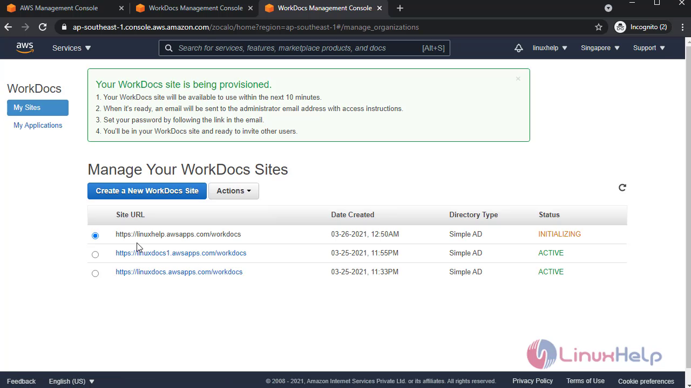The width and height of the screenshot is (691, 388).
Task: Click the AWS logo home icon
Action: pyautogui.click(x=25, y=48)
